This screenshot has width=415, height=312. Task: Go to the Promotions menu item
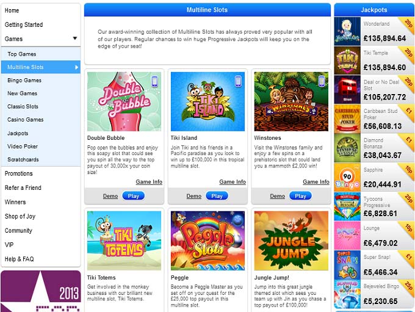[18, 173]
